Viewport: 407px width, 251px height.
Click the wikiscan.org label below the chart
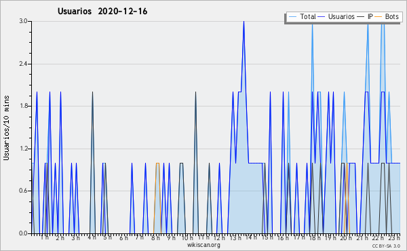coord(203,245)
